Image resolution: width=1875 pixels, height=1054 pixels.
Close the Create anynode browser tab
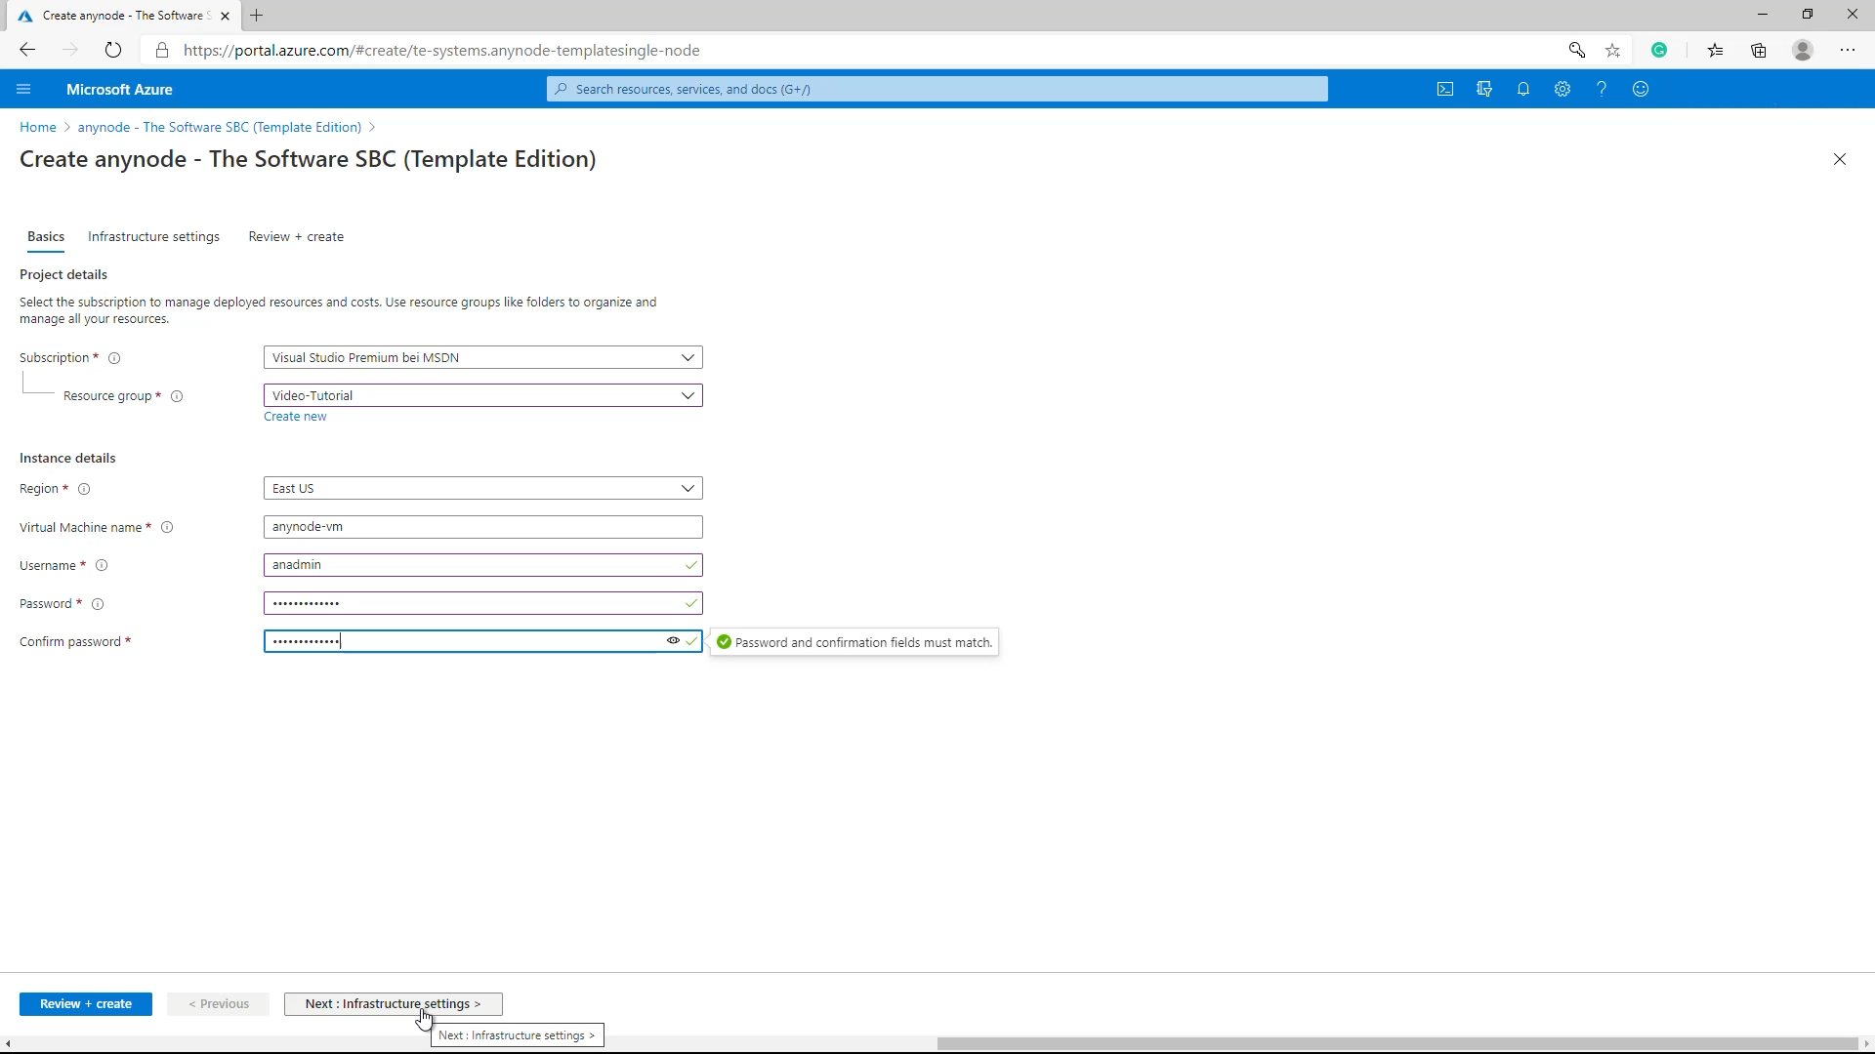(226, 16)
